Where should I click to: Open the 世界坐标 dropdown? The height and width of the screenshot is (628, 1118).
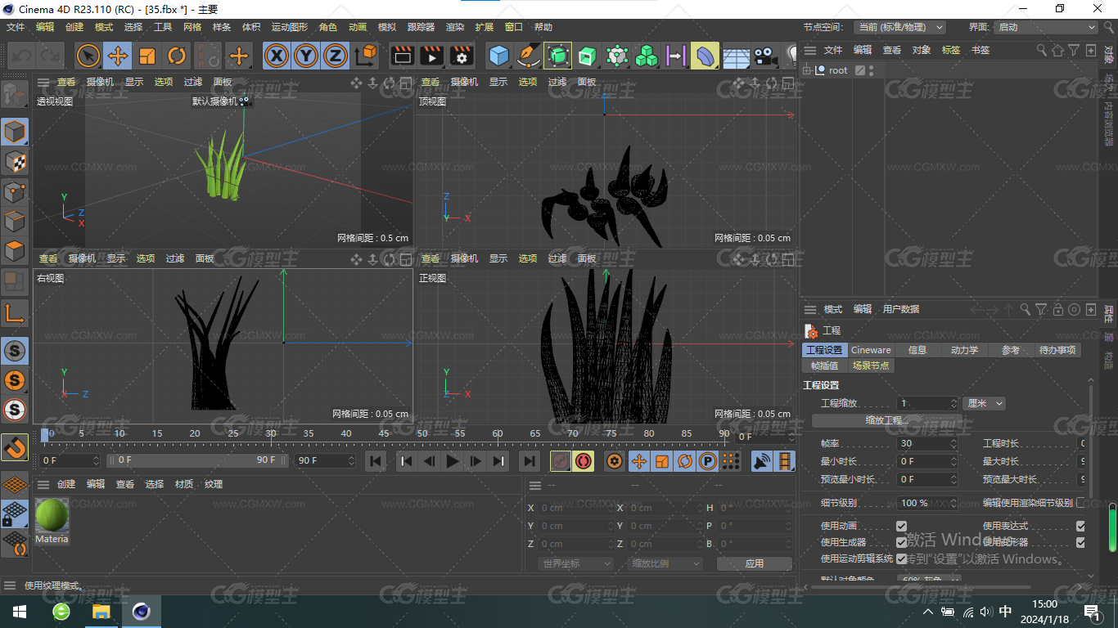pos(576,563)
